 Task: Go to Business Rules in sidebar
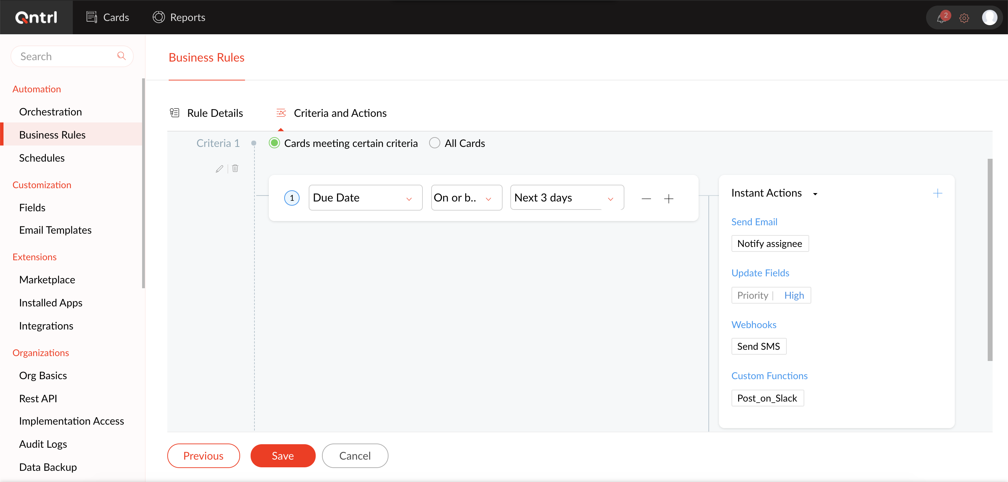(52, 135)
